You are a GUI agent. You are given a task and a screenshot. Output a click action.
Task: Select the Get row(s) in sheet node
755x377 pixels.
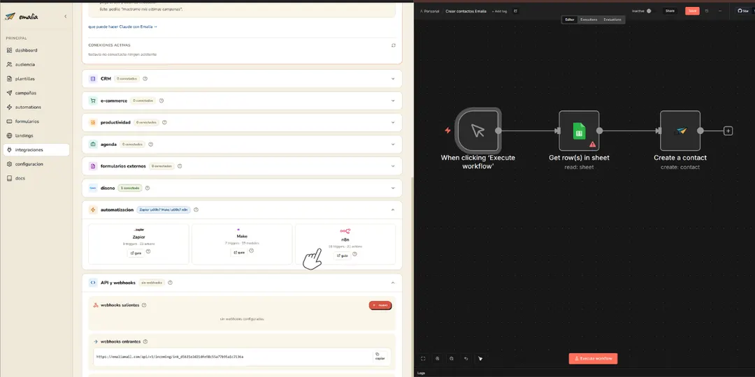coord(579,131)
